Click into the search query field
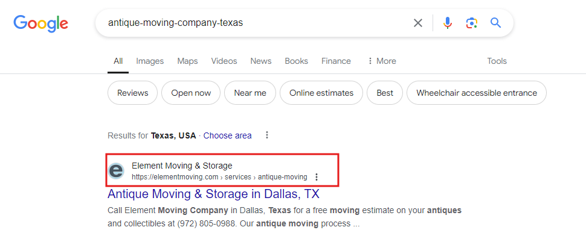 pos(254,23)
